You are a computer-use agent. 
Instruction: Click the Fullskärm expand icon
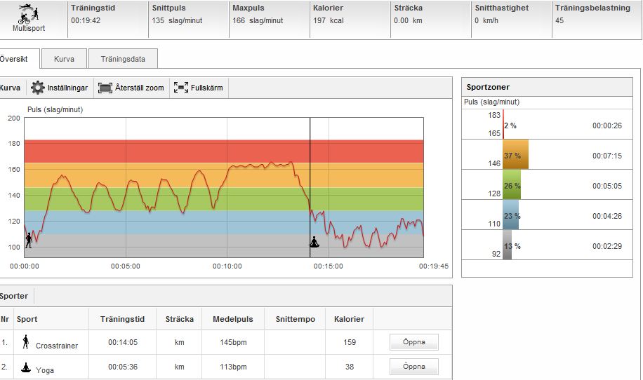click(181, 88)
